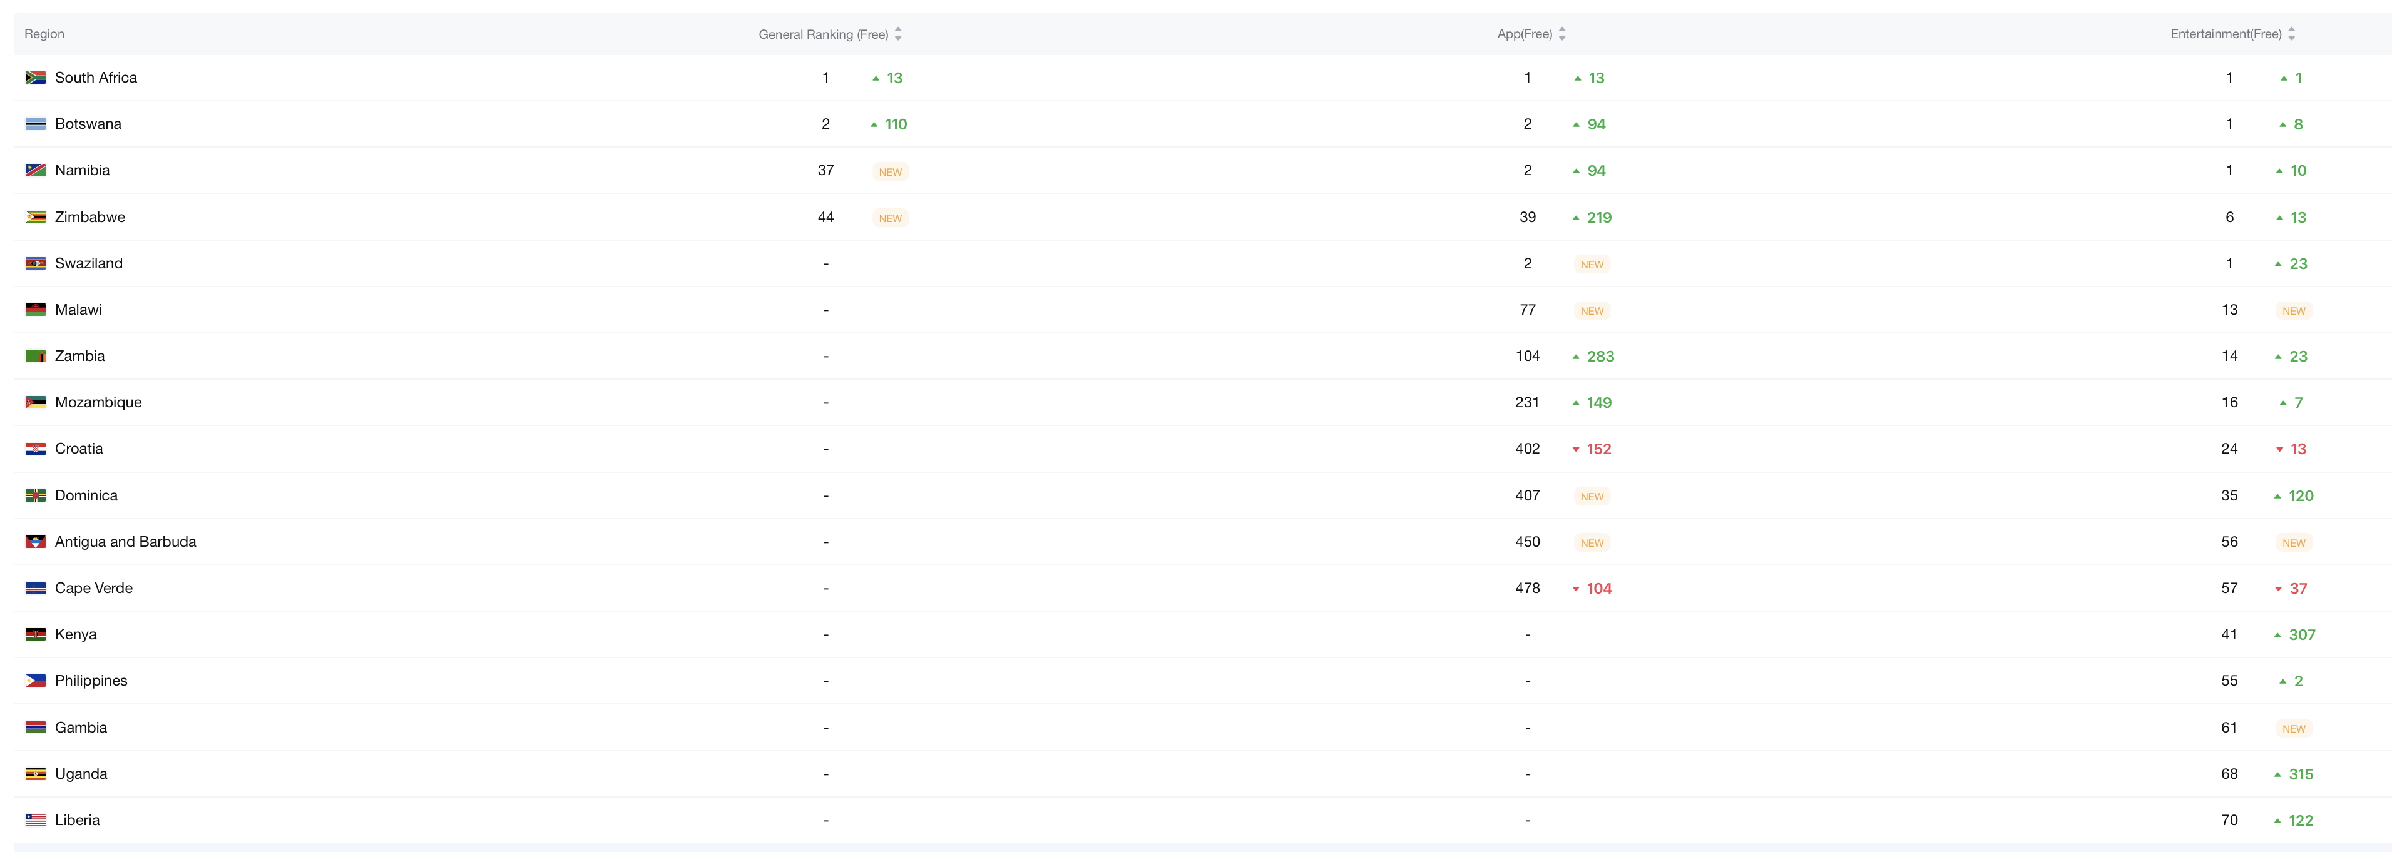
Task: Click the Philippines flag icon
Action: pos(35,681)
